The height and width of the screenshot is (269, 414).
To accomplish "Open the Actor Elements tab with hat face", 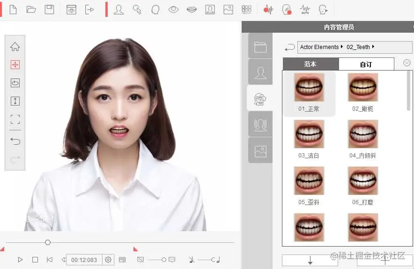I will [260, 99].
